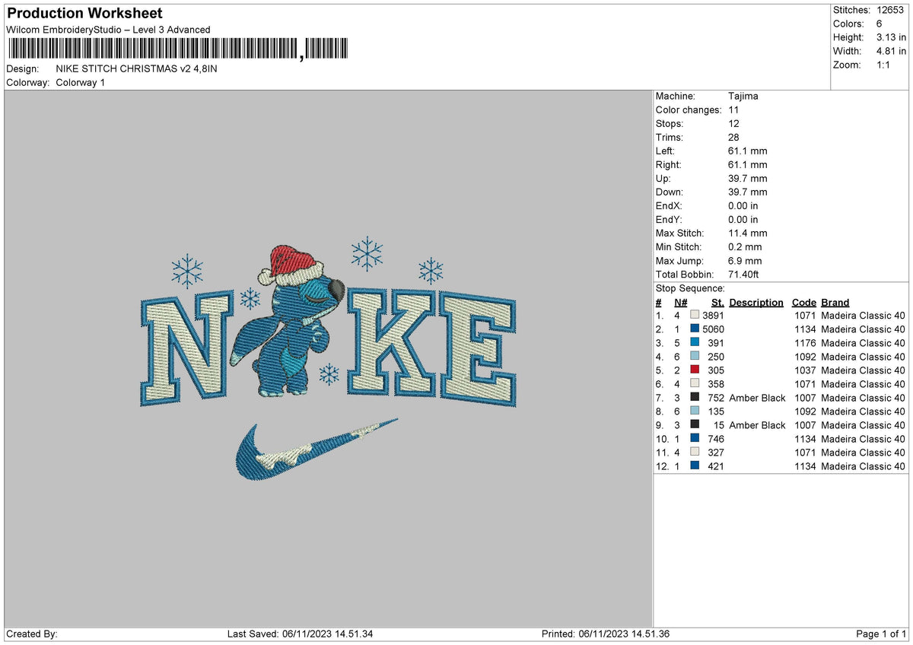Click stitch count '421' in row 12
This screenshot has width=913, height=645.
click(x=716, y=465)
